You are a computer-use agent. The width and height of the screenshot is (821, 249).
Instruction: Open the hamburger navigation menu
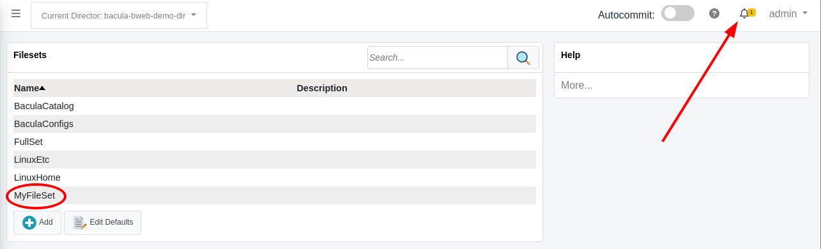pyautogui.click(x=16, y=13)
